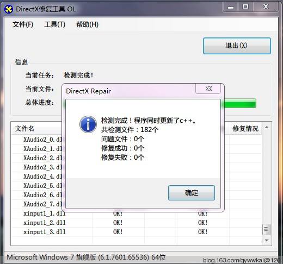This screenshot has height=264, width=283.
Task: Maximize the DirectX修复工具 window
Action: click(x=245, y=7)
